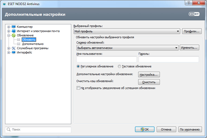The image size is (207, 138).
Task: Expand the Интерфейс tree node
Action: point(9,53)
